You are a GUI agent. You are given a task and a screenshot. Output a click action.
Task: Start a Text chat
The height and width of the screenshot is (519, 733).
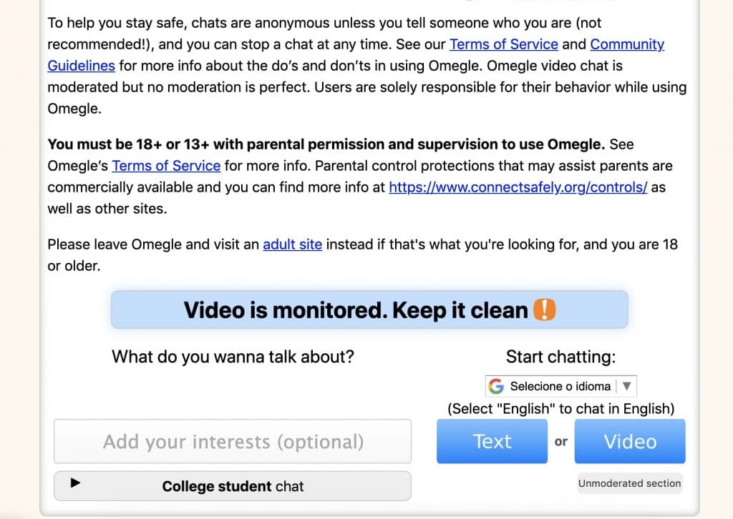pos(492,441)
